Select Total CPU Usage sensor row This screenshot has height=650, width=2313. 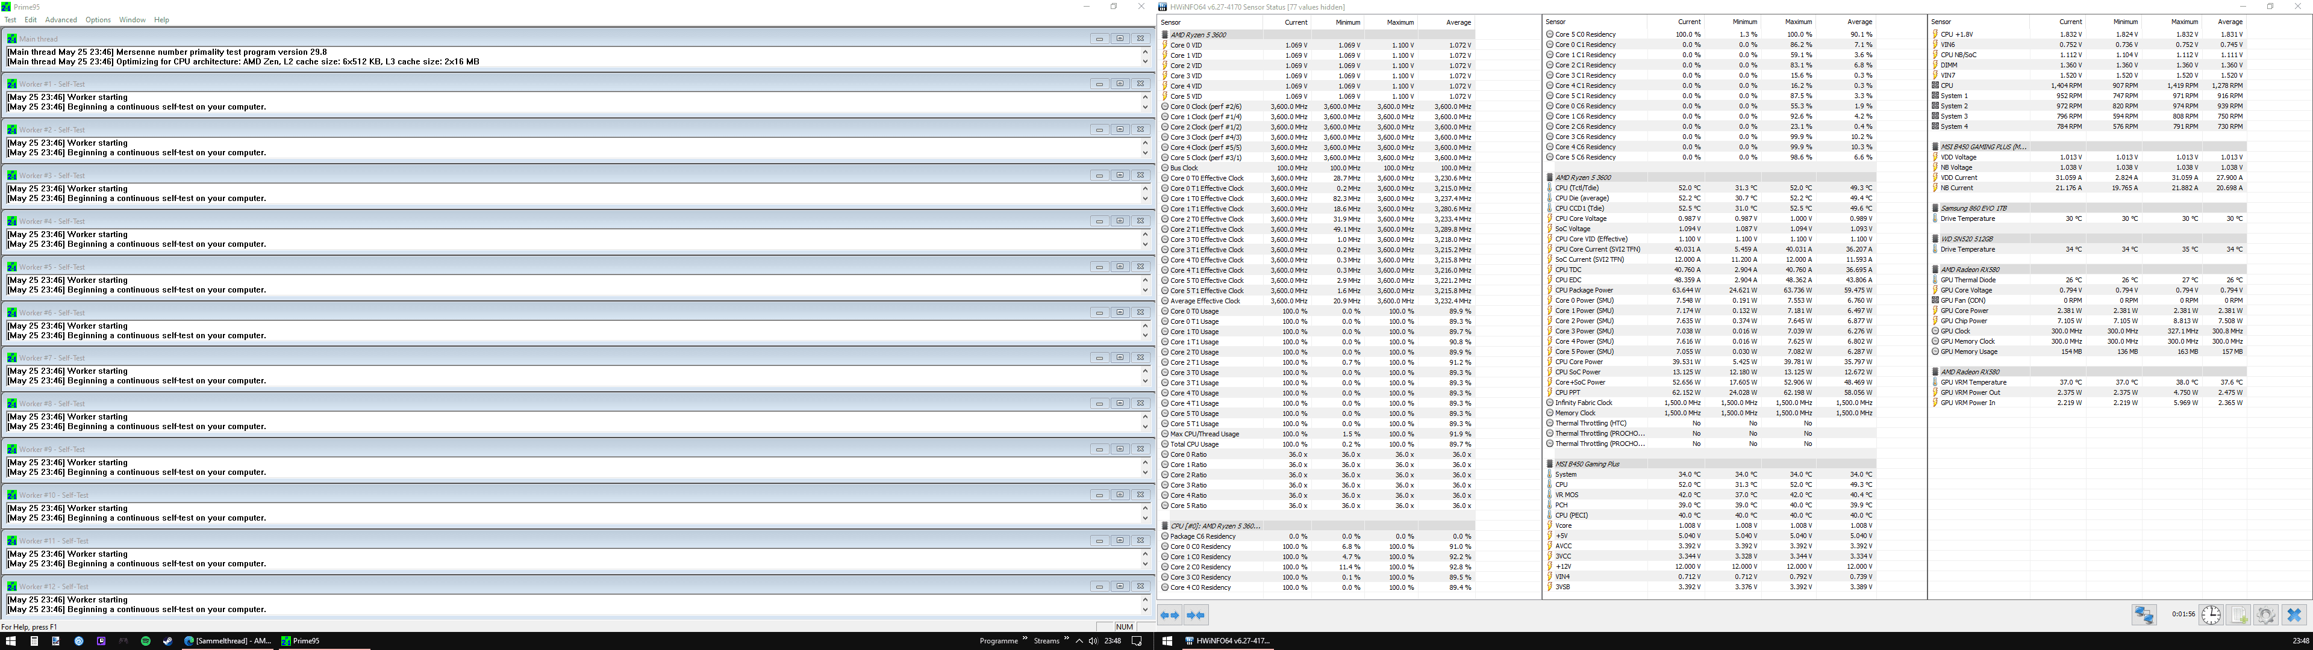click(1316, 444)
